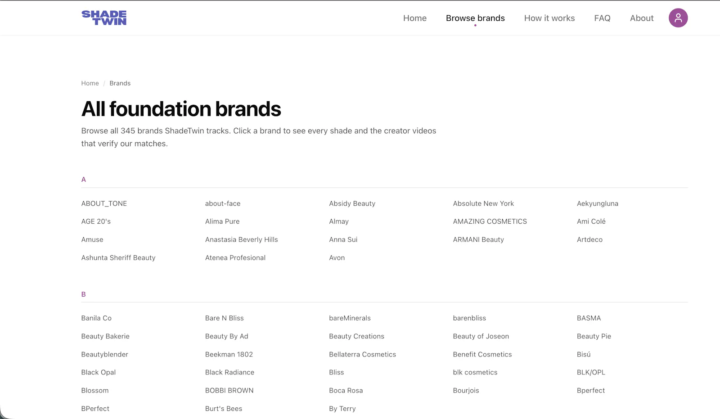Click the section B letter heading

pyautogui.click(x=84, y=294)
